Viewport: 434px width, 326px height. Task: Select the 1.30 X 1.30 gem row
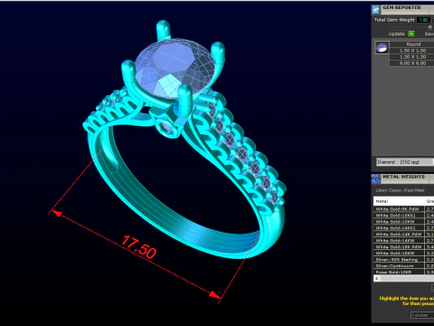(x=412, y=57)
